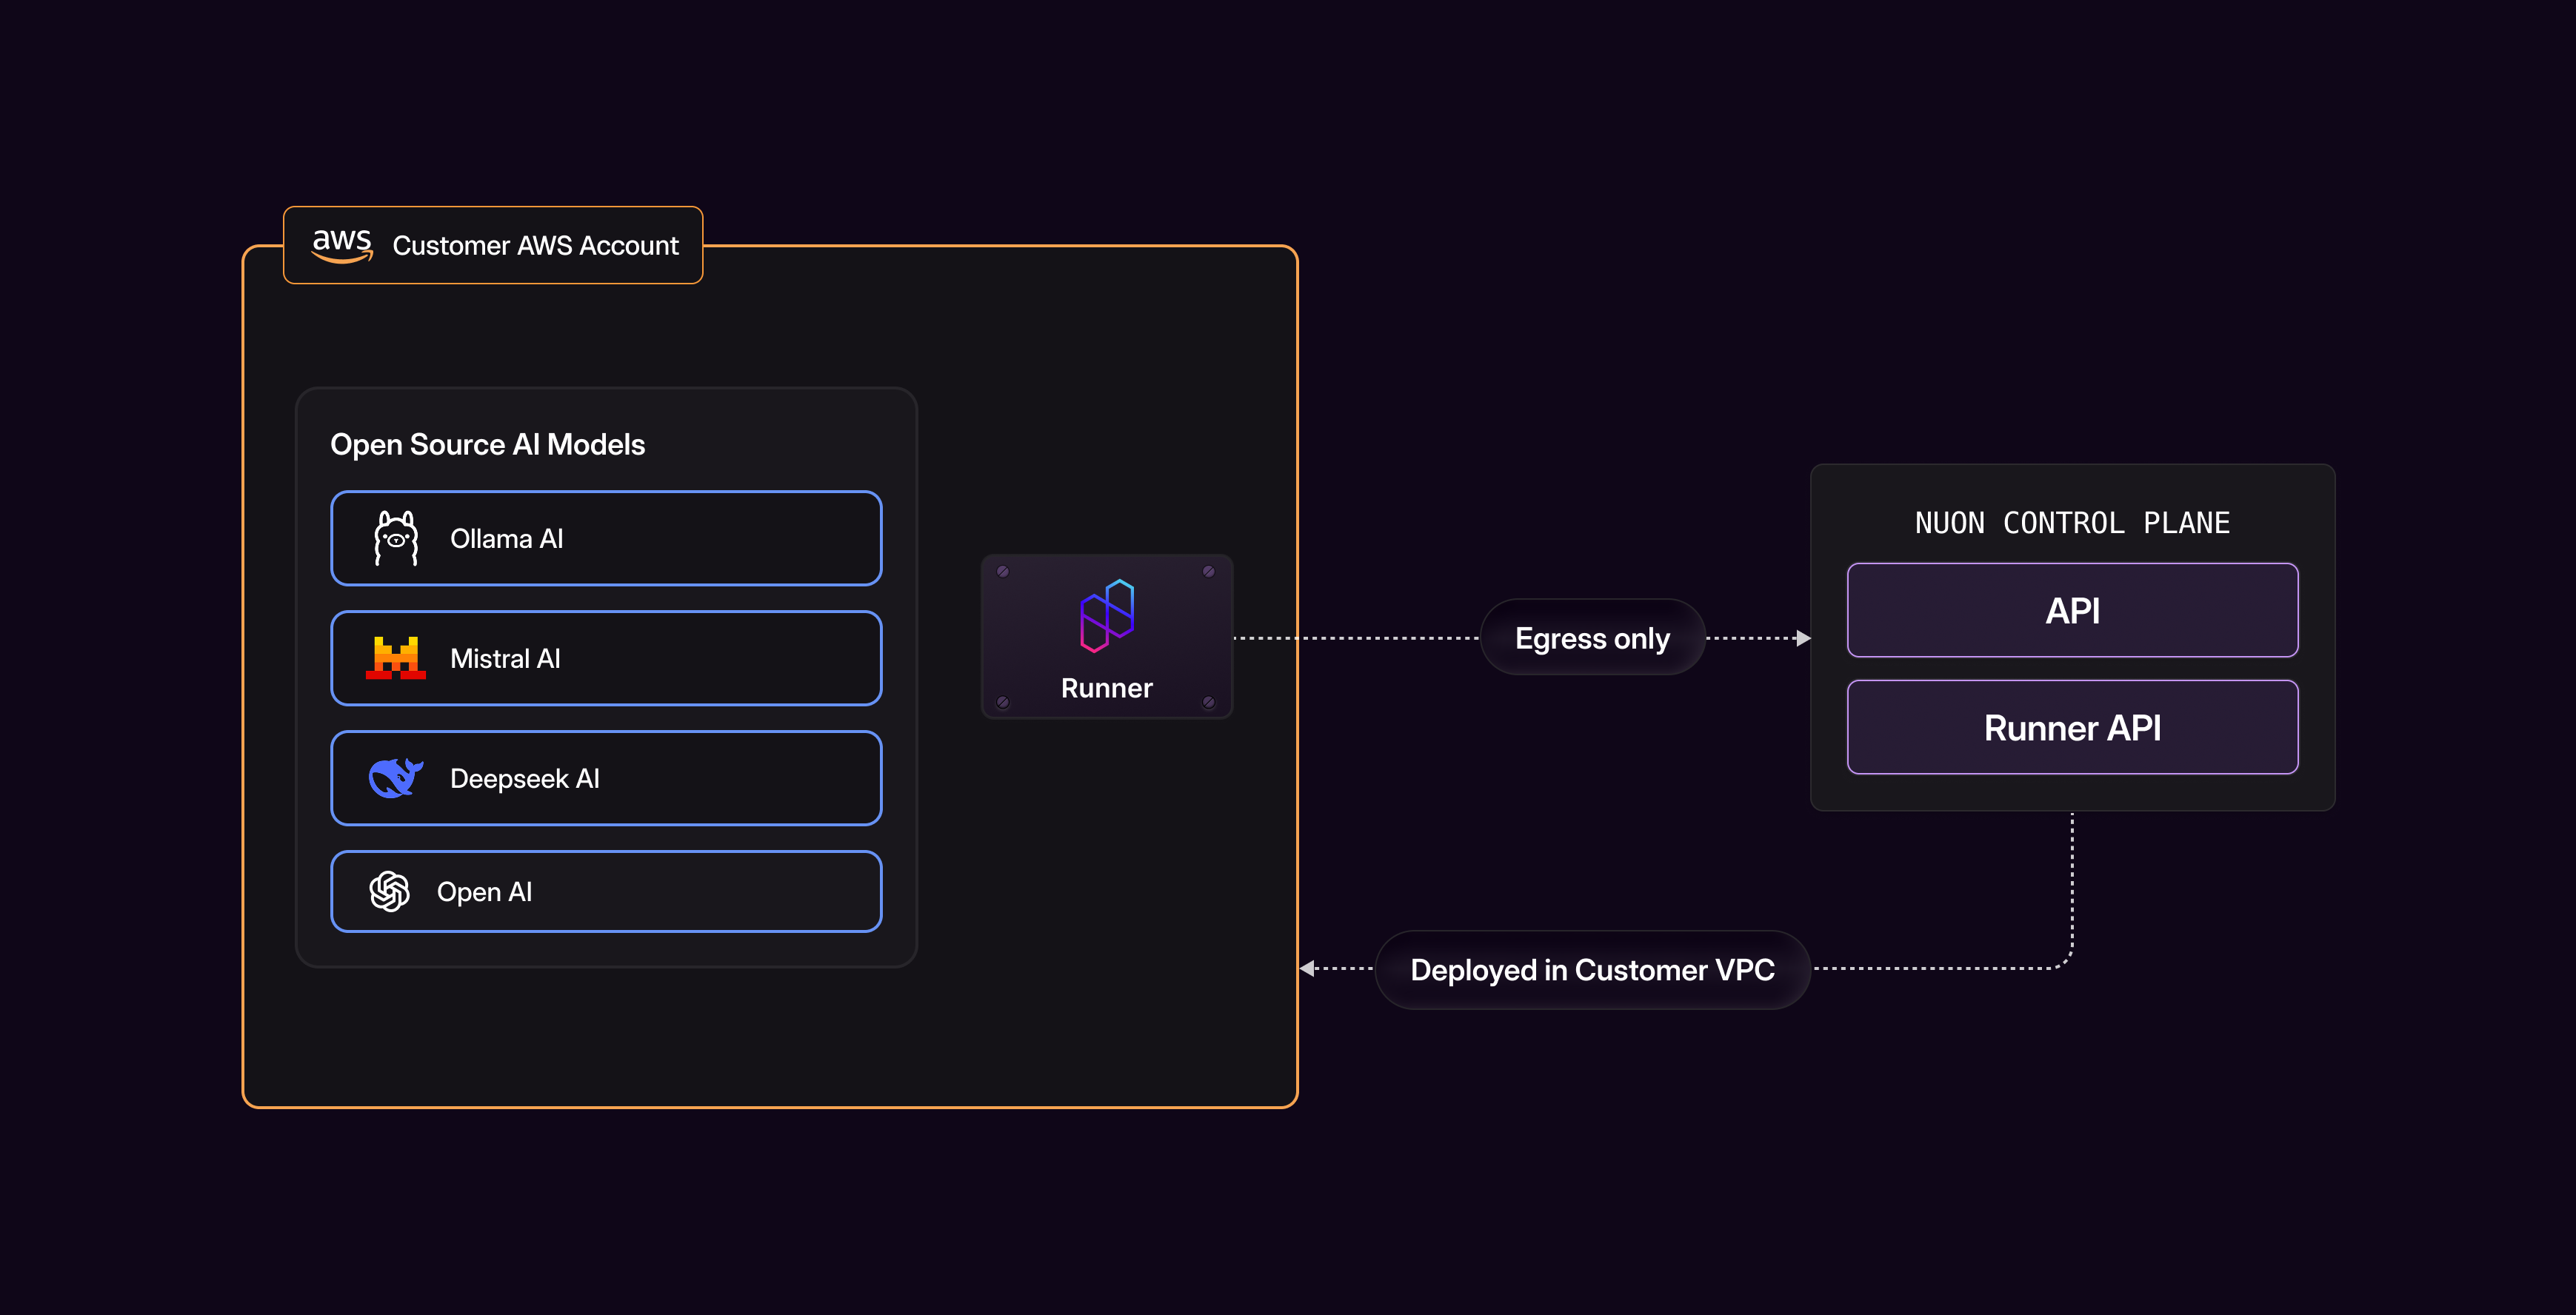
Task: Select the Ollama AI model box
Action: 606,538
